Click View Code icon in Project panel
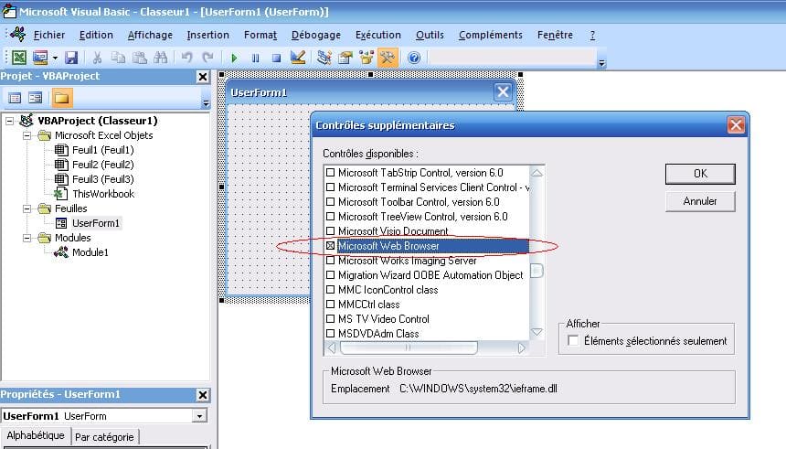786x449 pixels. [x=15, y=98]
